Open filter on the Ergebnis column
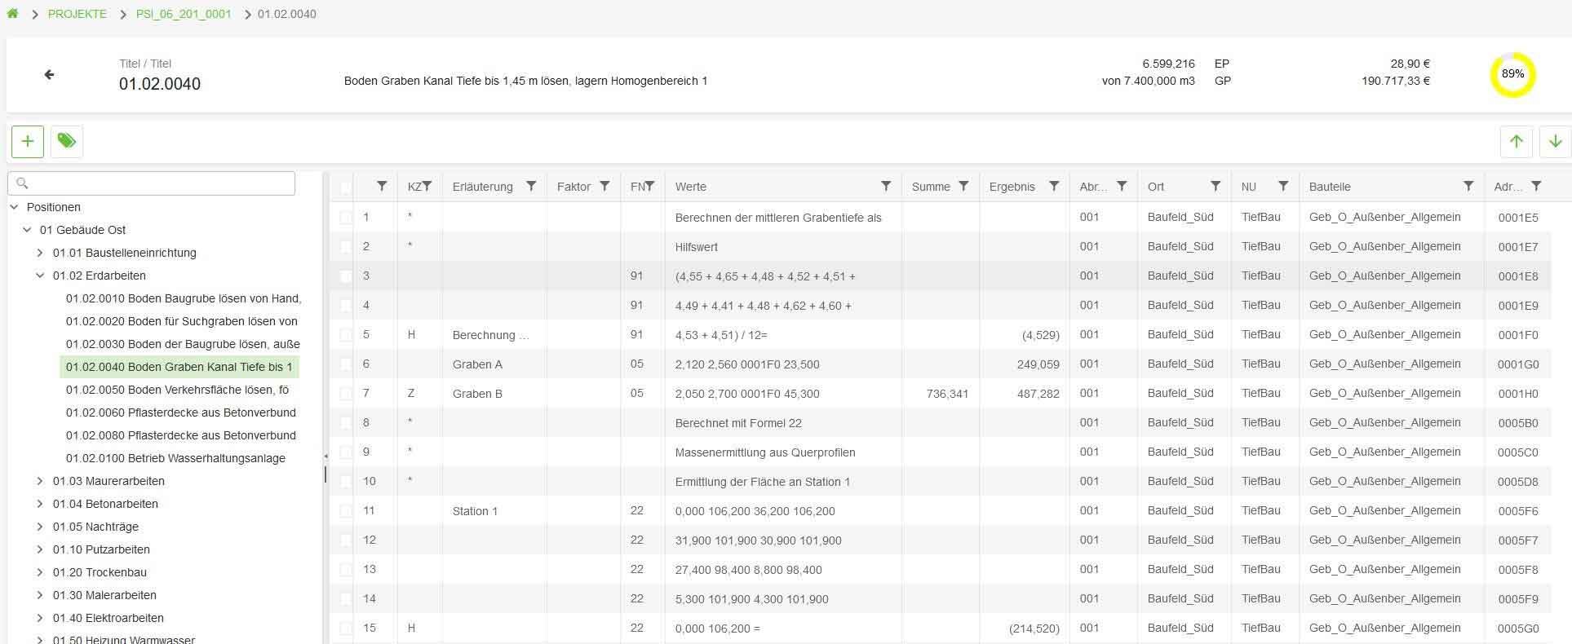 coord(1054,186)
